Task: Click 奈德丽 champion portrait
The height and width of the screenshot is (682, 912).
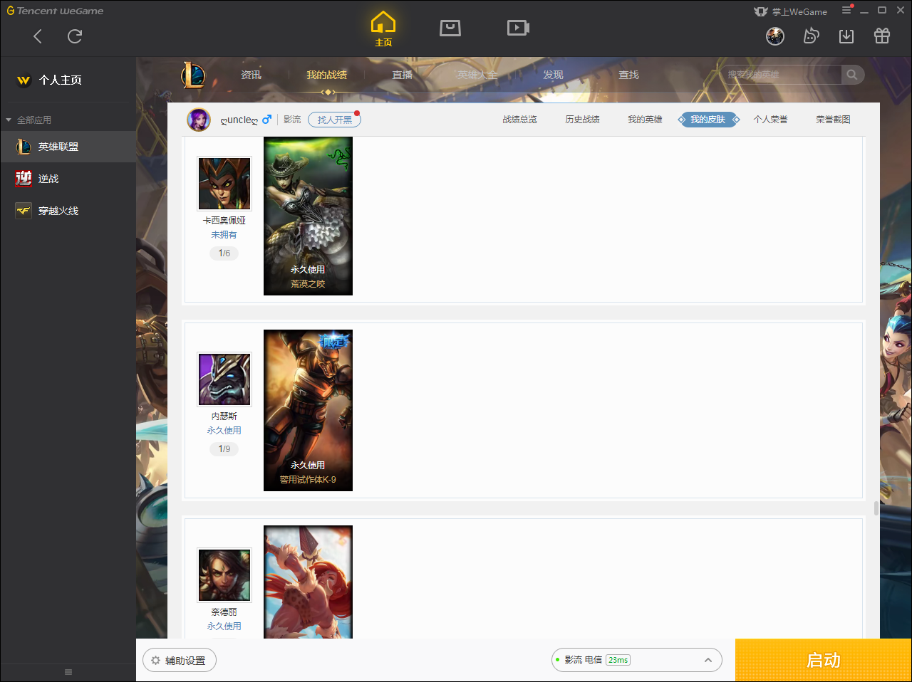Action: 224,575
